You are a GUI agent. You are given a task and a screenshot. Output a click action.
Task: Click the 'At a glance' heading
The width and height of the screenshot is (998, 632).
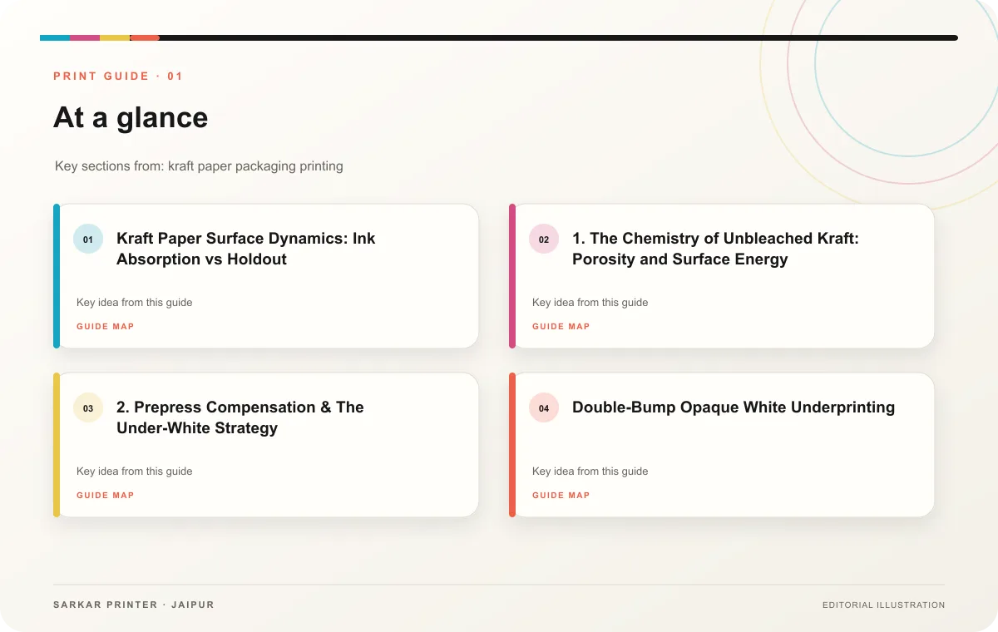[131, 117]
